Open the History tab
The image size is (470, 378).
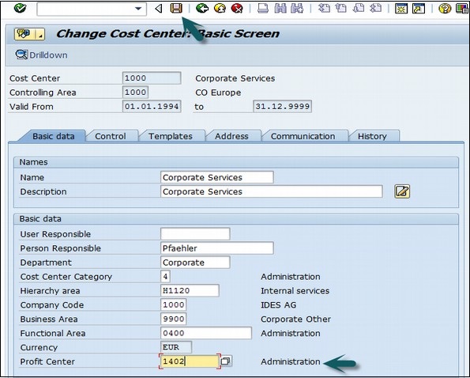click(372, 136)
